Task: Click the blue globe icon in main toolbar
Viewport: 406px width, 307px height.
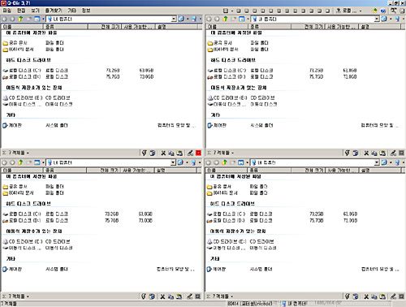Action: tap(382, 11)
